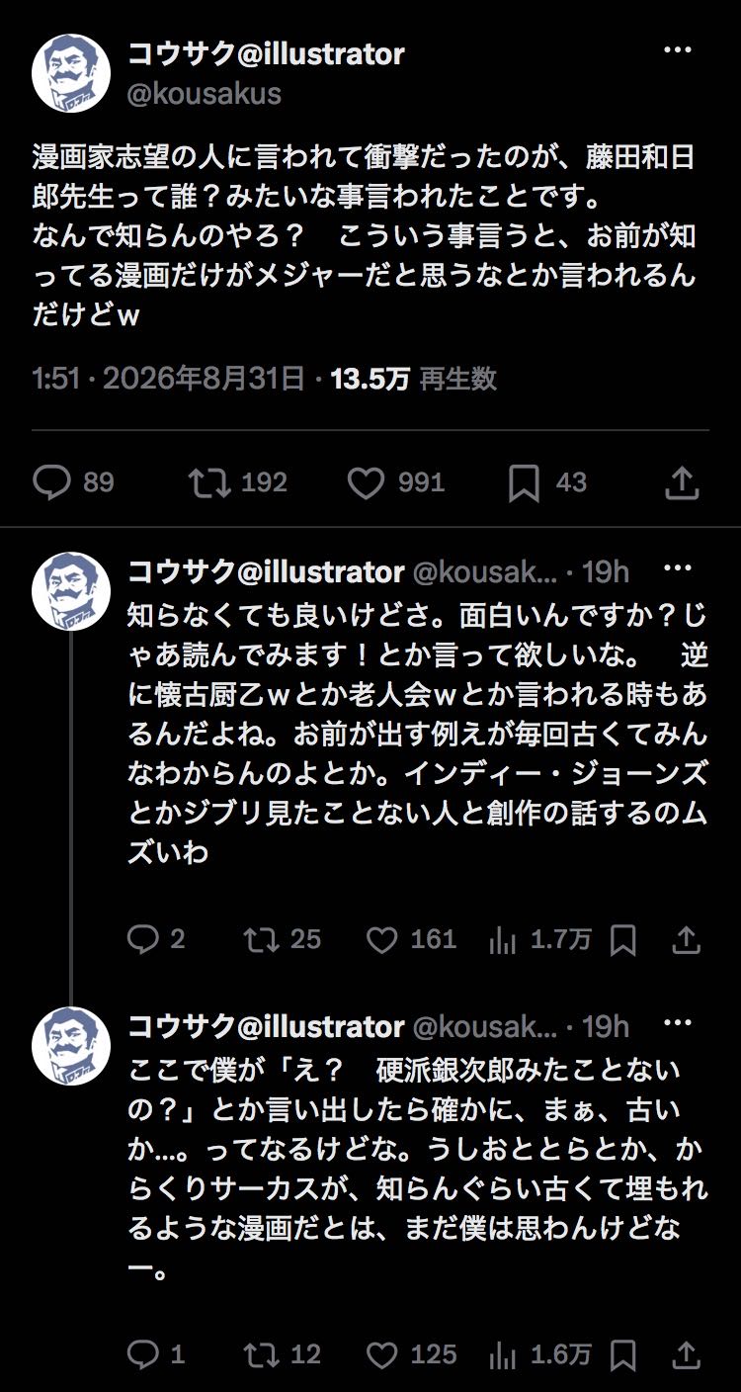741x1392 pixels.
Task: View analytics showing 1.7万 views
Action: point(540,939)
